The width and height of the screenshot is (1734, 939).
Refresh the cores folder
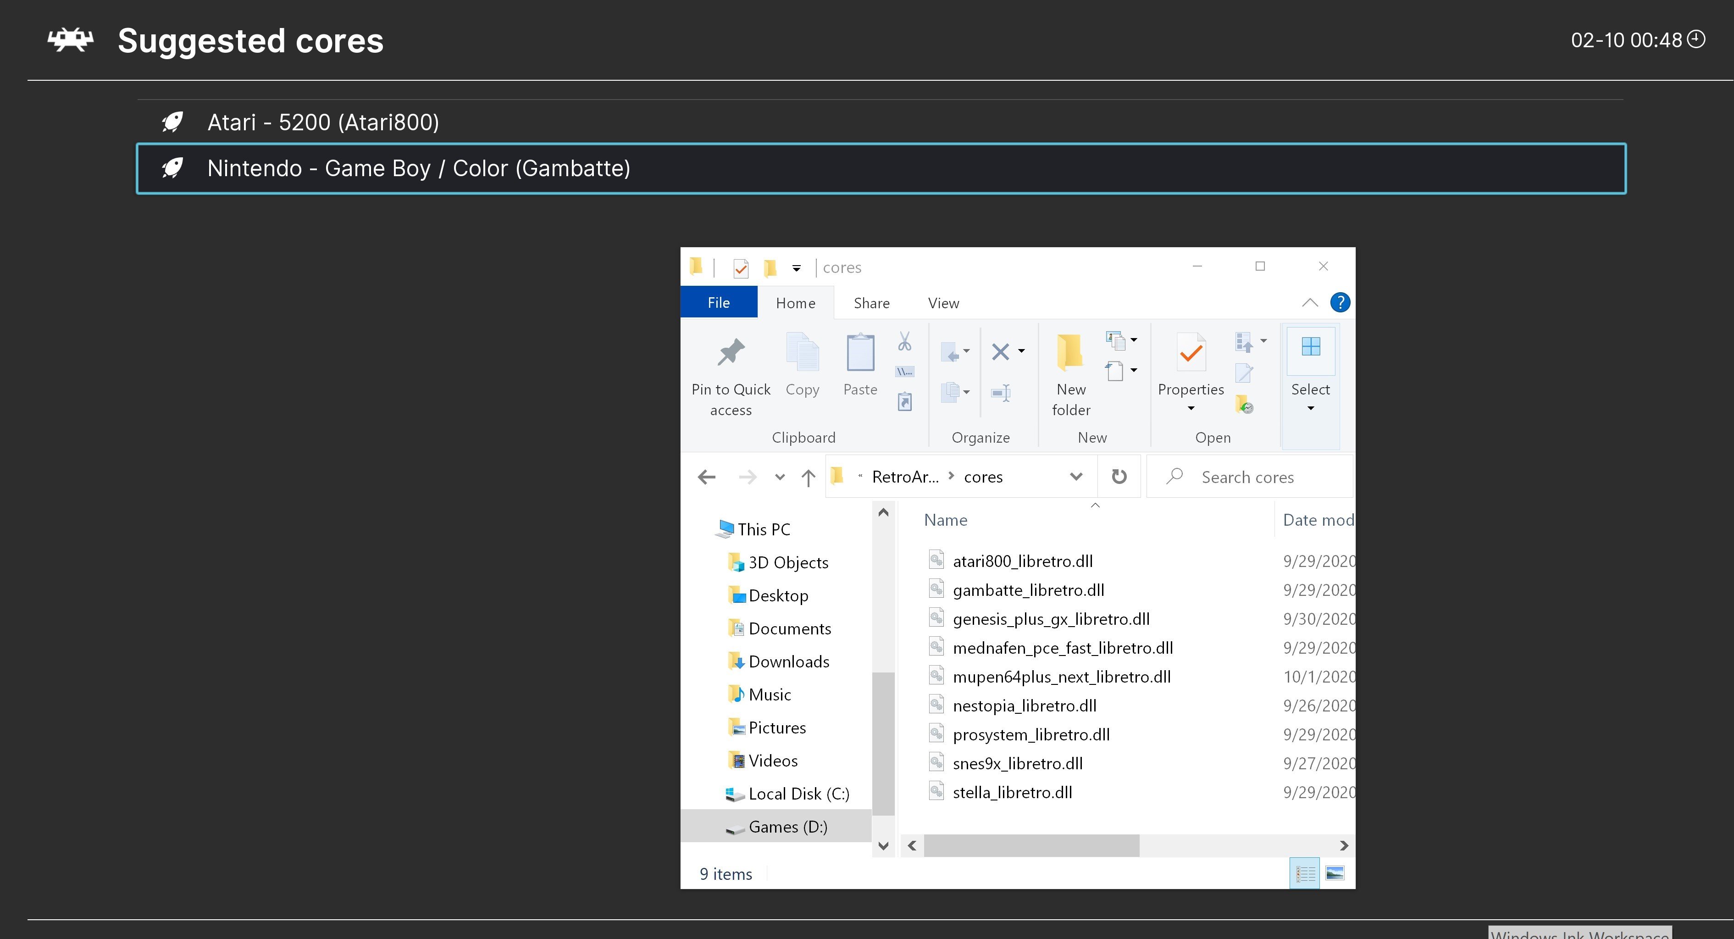pos(1119,477)
